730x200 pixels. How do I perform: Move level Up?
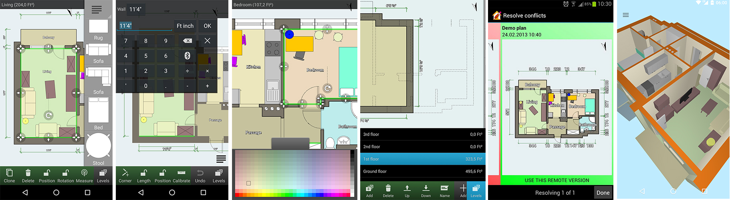(407, 190)
